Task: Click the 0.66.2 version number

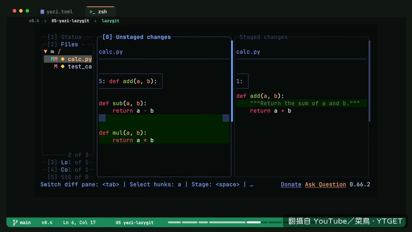Action: pyautogui.click(x=360, y=185)
